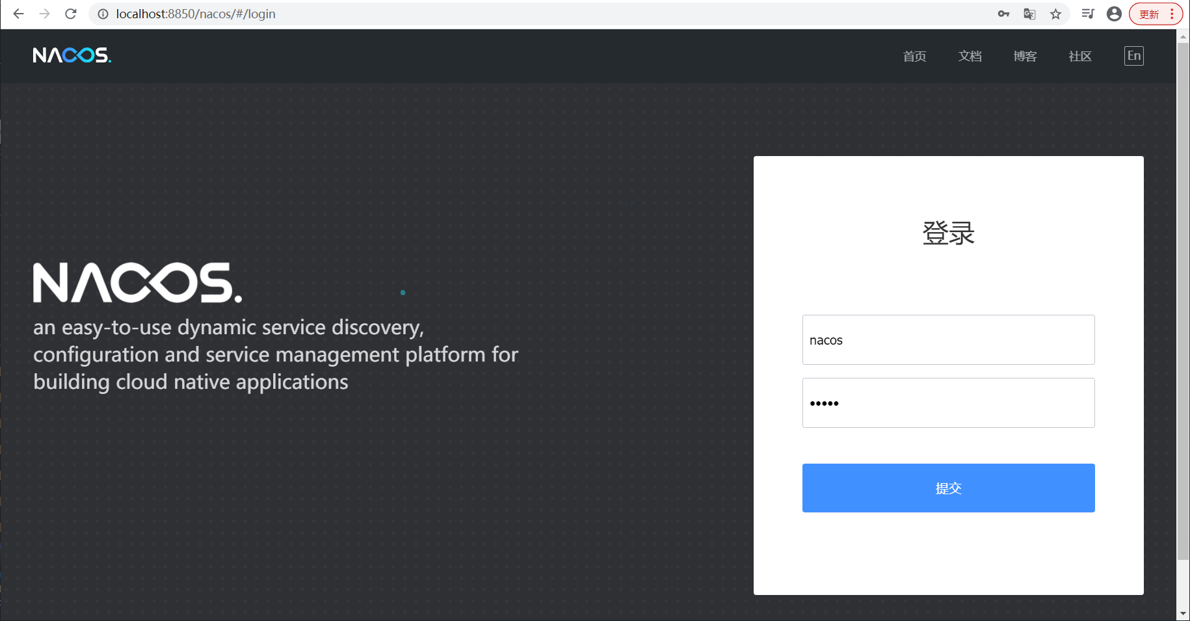Open the 博客 nav item

1025,57
